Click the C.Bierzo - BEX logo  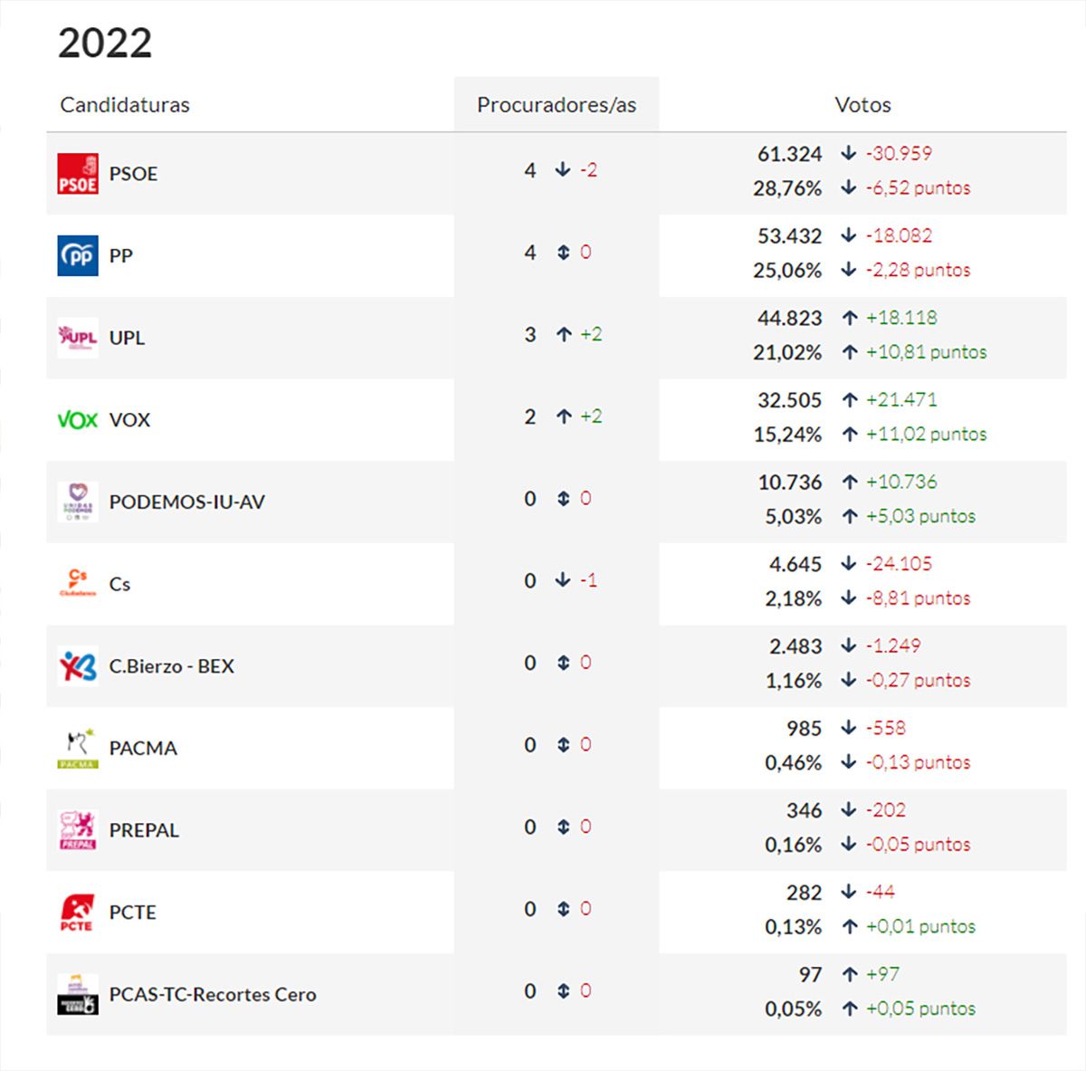[78, 666]
